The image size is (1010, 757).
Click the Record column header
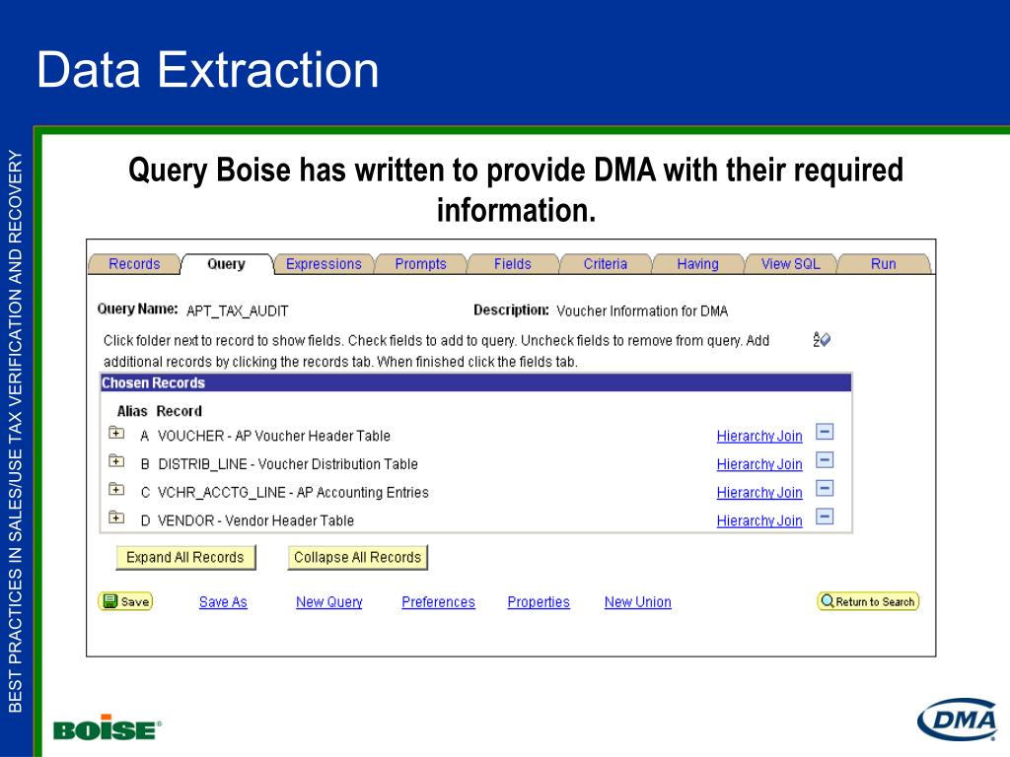tap(180, 411)
